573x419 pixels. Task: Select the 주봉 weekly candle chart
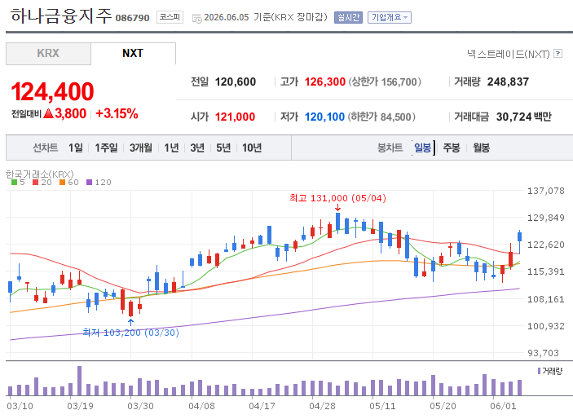pos(452,148)
